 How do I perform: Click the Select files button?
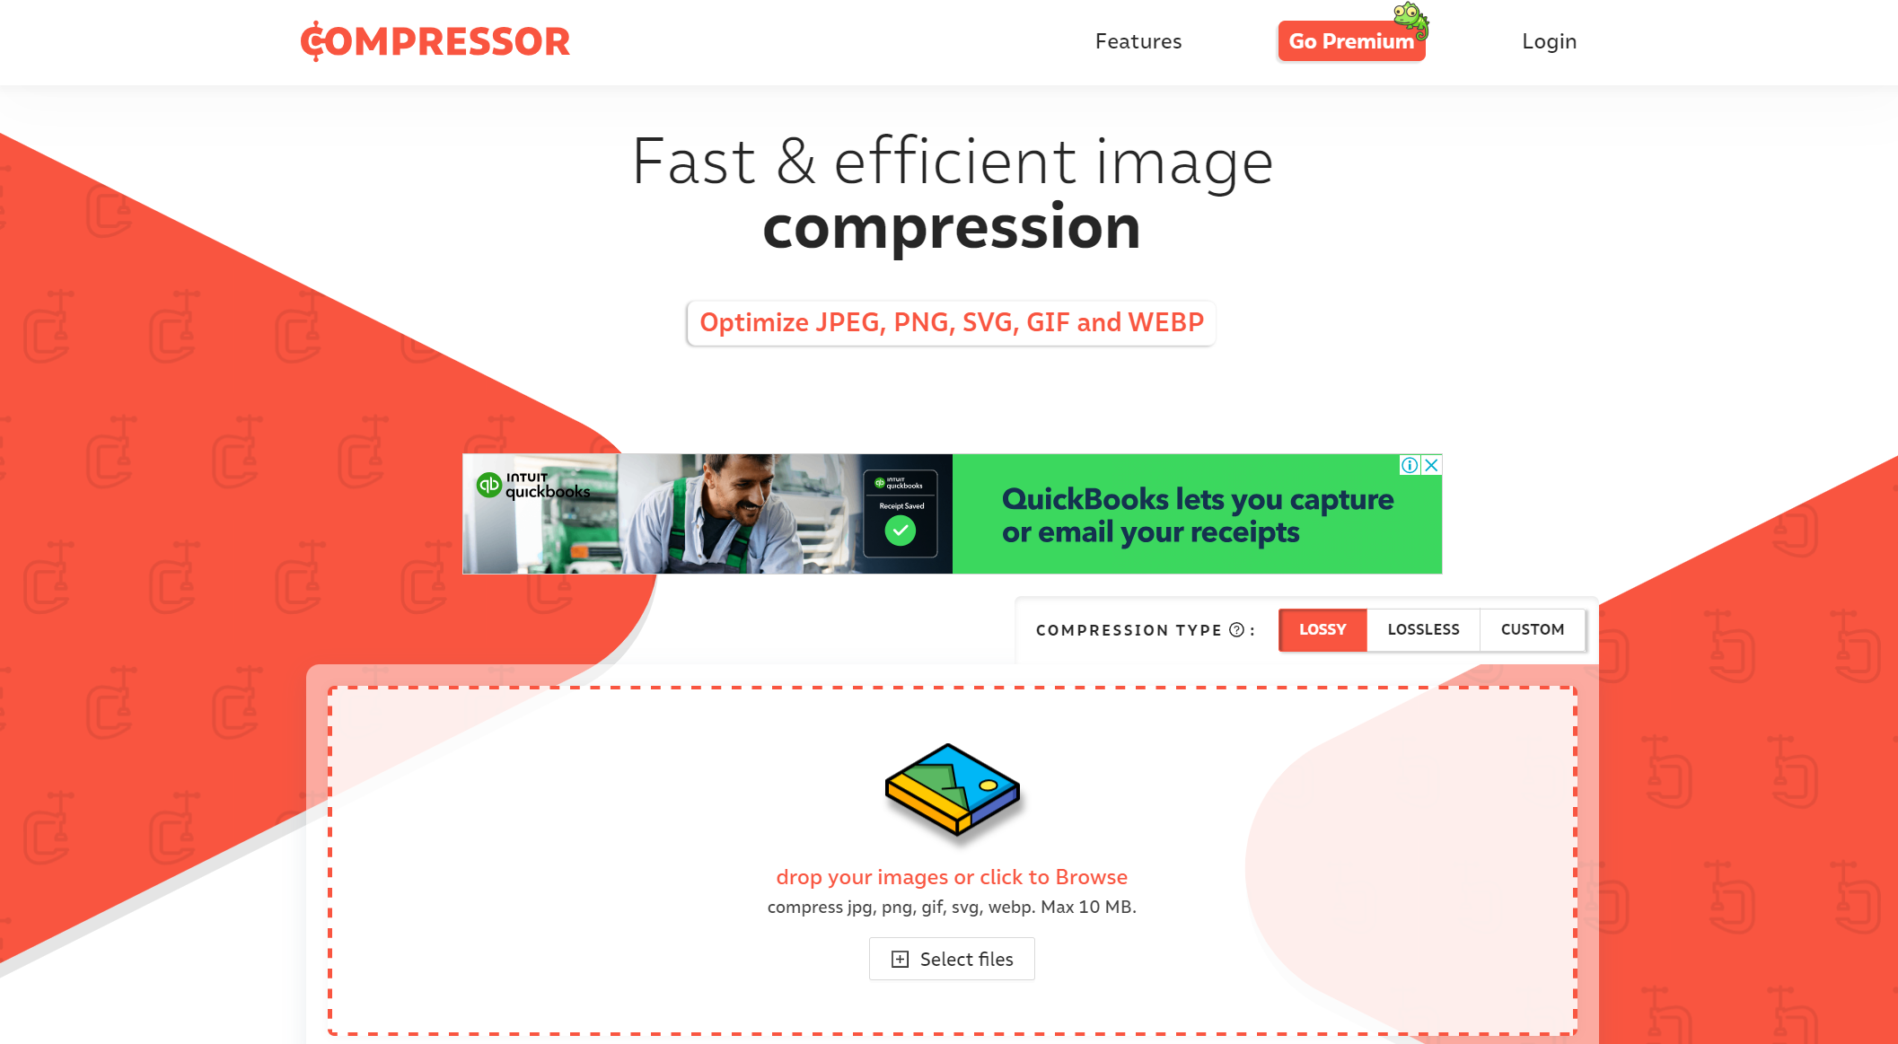953,958
